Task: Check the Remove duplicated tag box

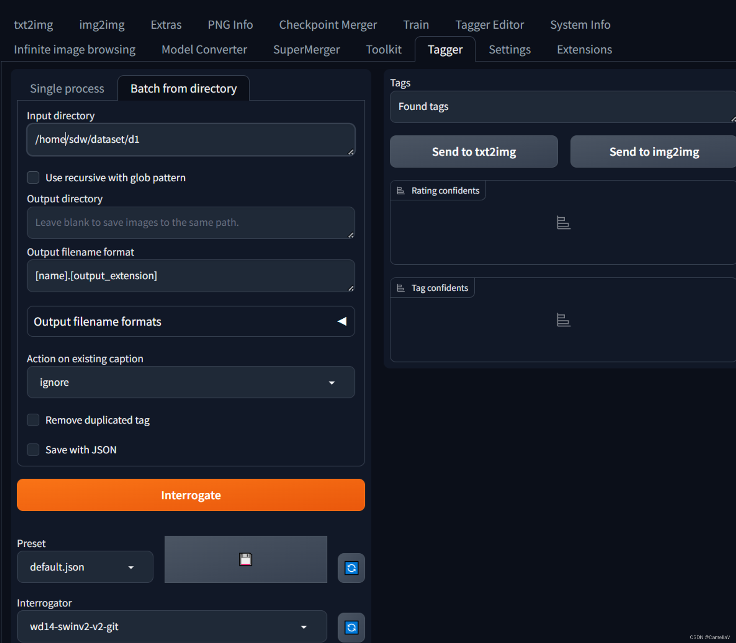Action: point(33,420)
